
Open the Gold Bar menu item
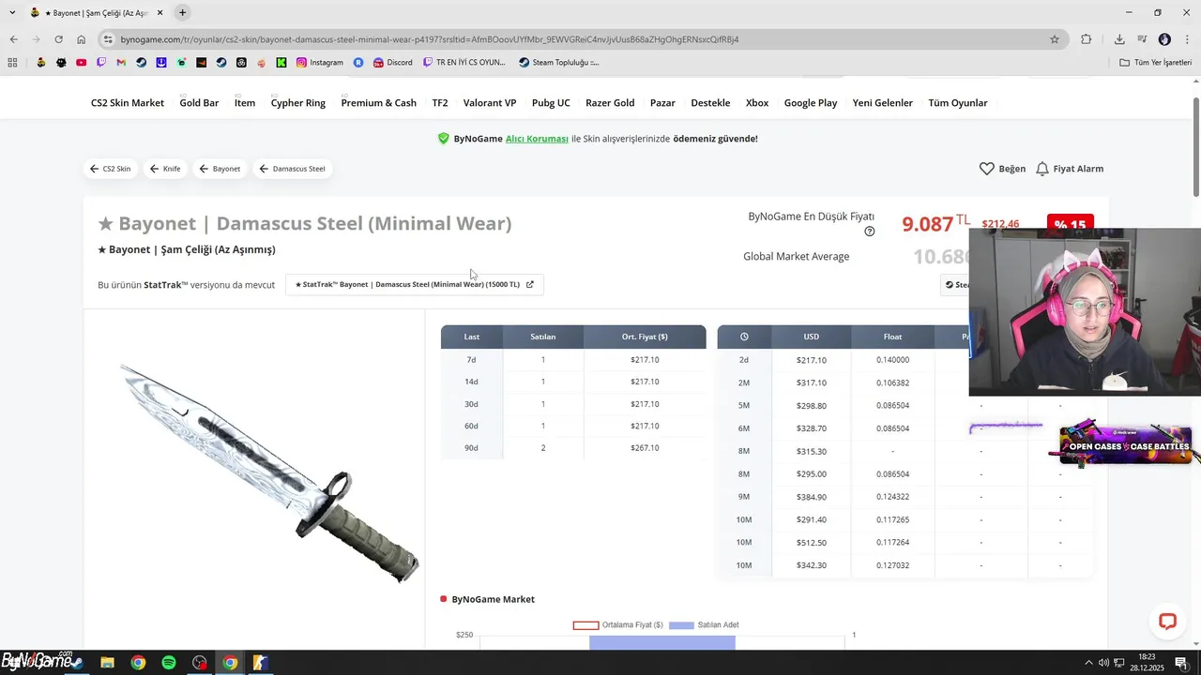point(199,103)
